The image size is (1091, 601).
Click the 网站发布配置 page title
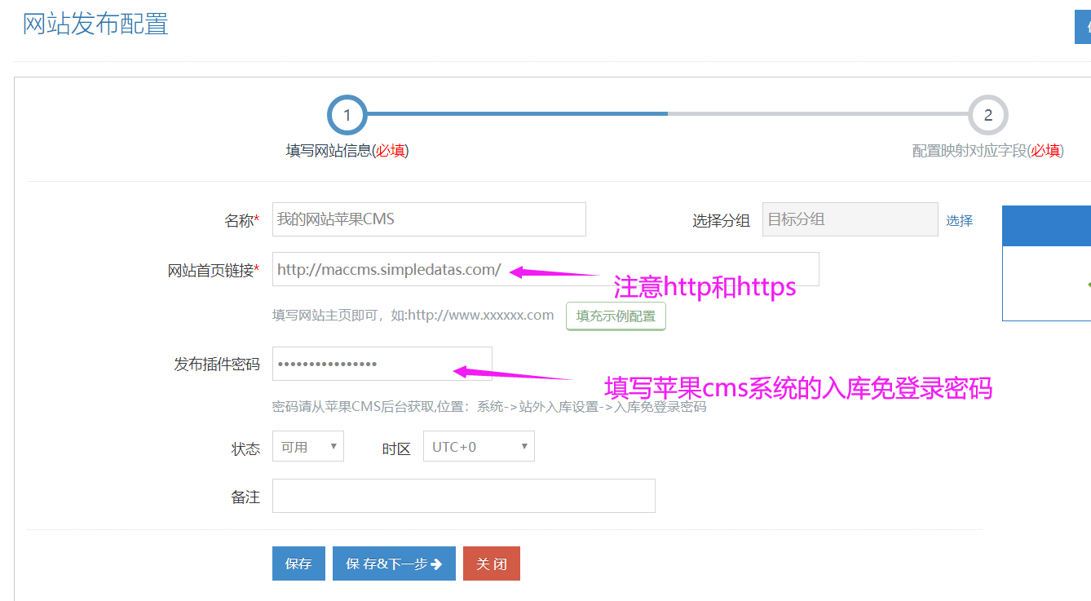pos(95,24)
